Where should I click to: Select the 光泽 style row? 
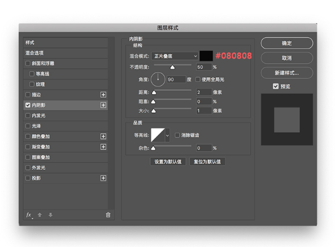66,126
